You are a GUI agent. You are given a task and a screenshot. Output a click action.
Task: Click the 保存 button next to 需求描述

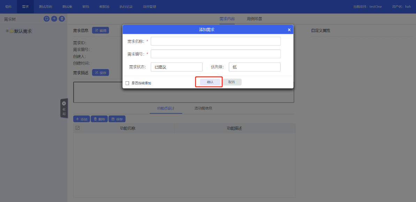(x=100, y=73)
